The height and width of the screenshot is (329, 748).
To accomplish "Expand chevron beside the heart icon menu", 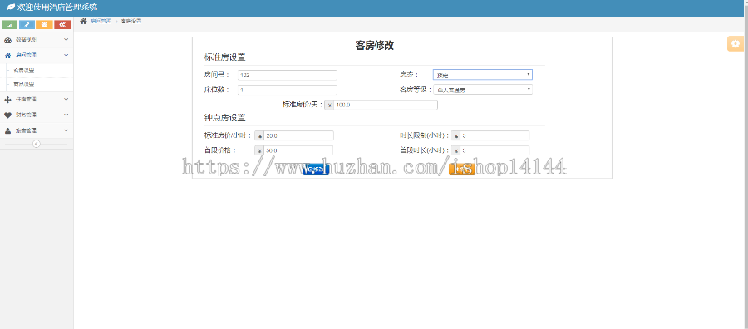I will click(x=66, y=115).
